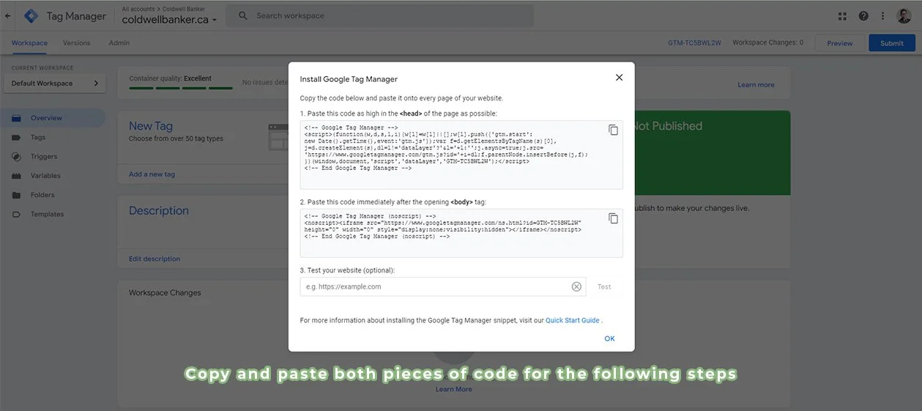Switch to the Versions tab
922x411 pixels.
(x=77, y=42)
